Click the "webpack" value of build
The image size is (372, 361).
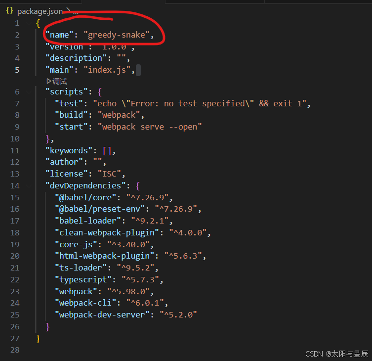[x=119, y=115]
